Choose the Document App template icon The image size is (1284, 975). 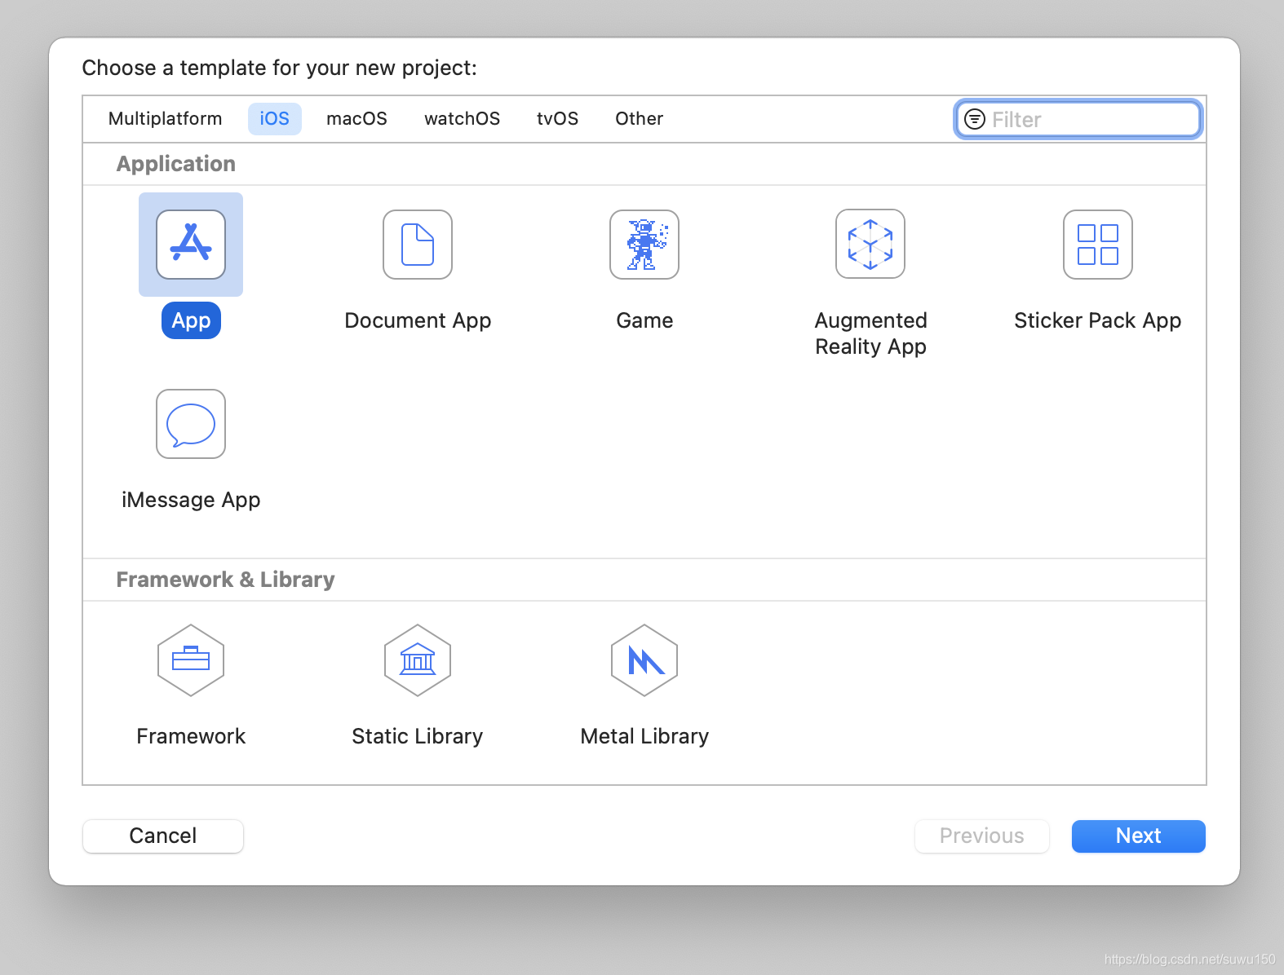click(418, 245)
